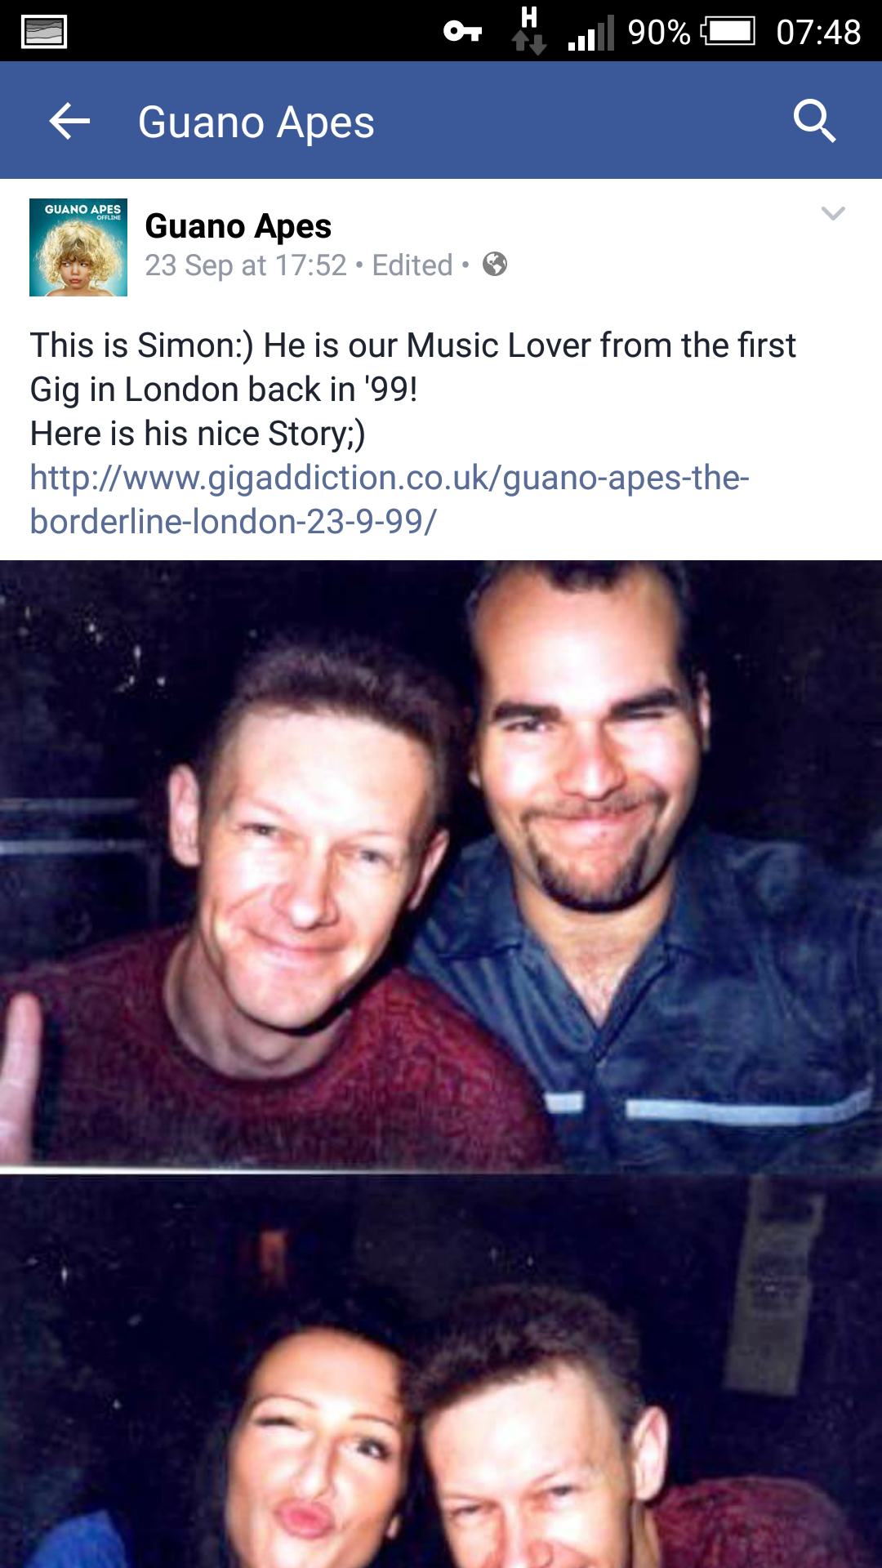
Task: Click the public globe privacy icon
Action: pos(495,265)
